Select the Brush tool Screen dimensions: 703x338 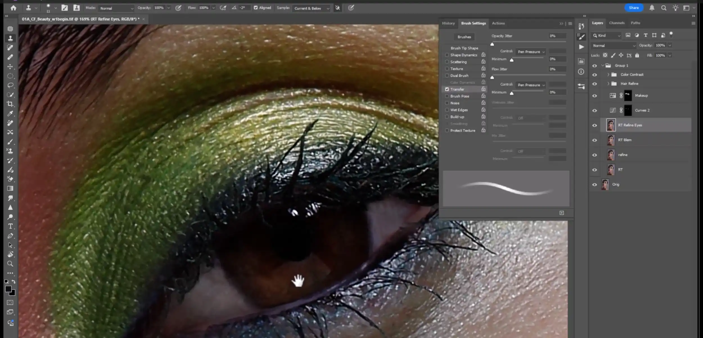click(x=10, y=142)
